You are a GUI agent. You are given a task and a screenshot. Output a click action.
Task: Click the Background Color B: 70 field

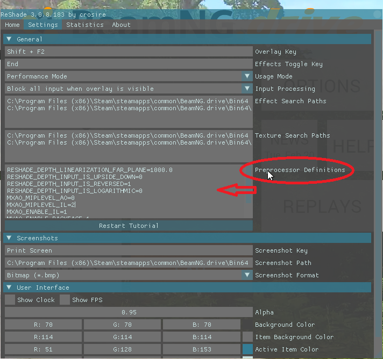pos(202,325)
